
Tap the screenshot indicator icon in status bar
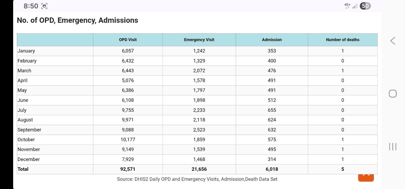pos(44,6)
